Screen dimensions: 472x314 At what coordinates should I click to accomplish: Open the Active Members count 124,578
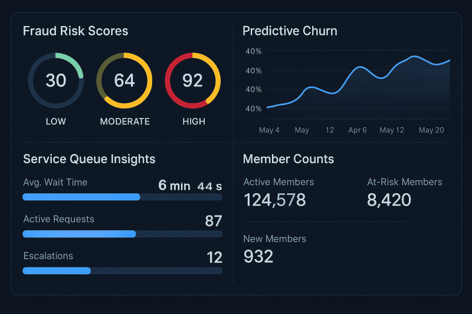[275, 200]
